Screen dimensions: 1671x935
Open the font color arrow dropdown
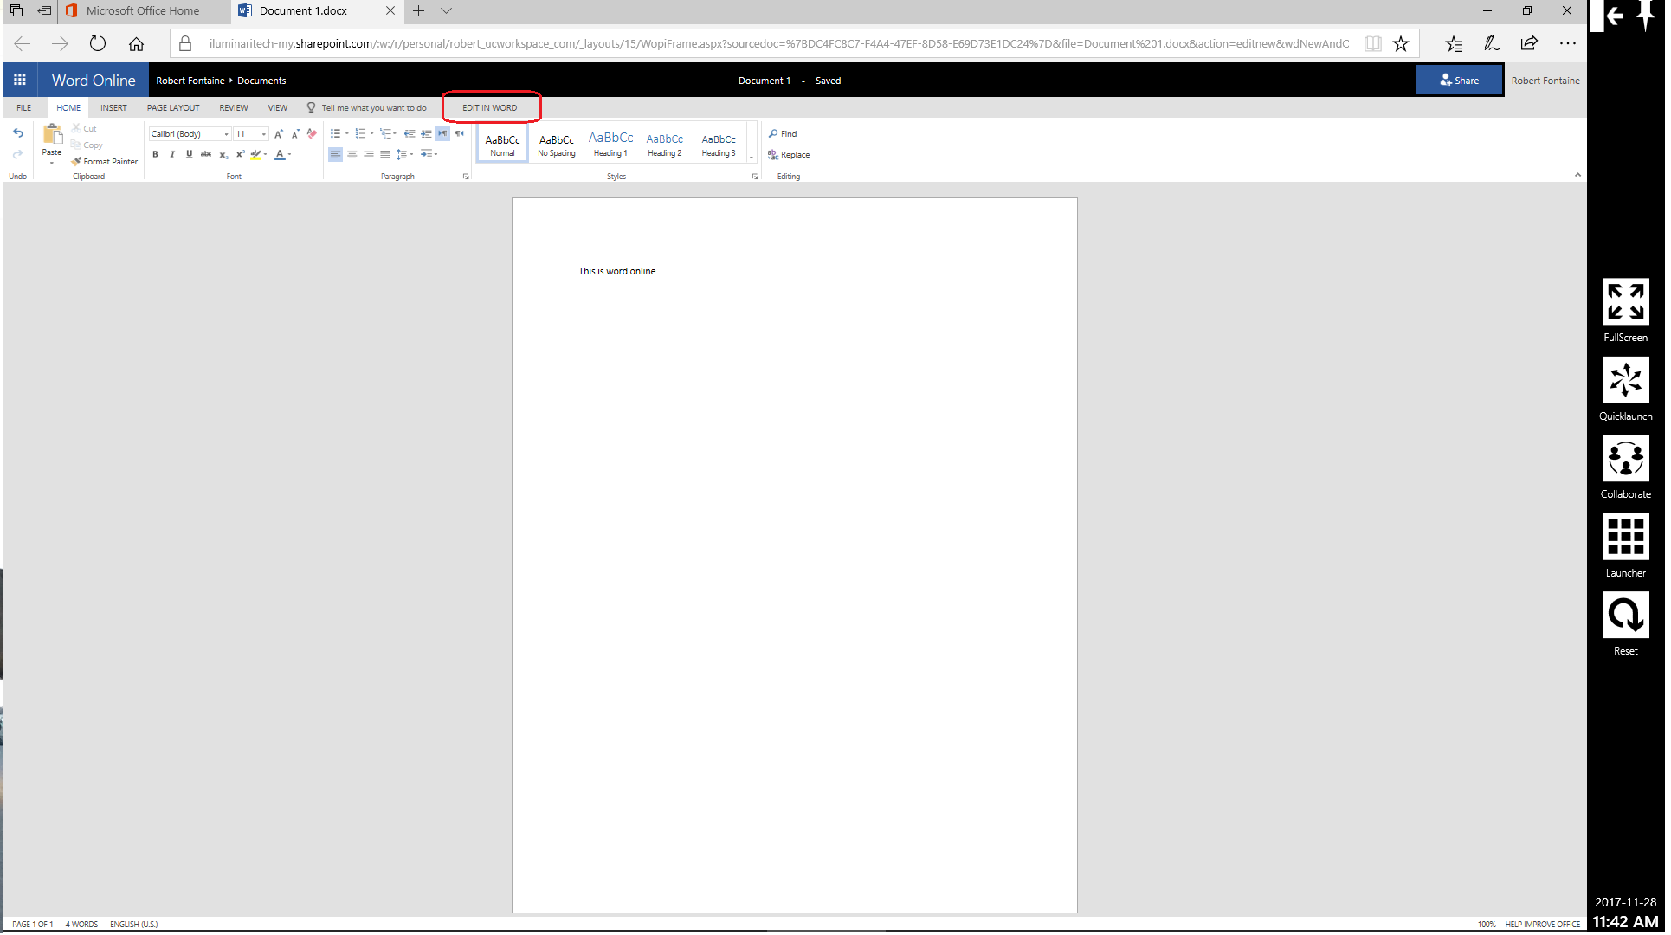[289, 155]
